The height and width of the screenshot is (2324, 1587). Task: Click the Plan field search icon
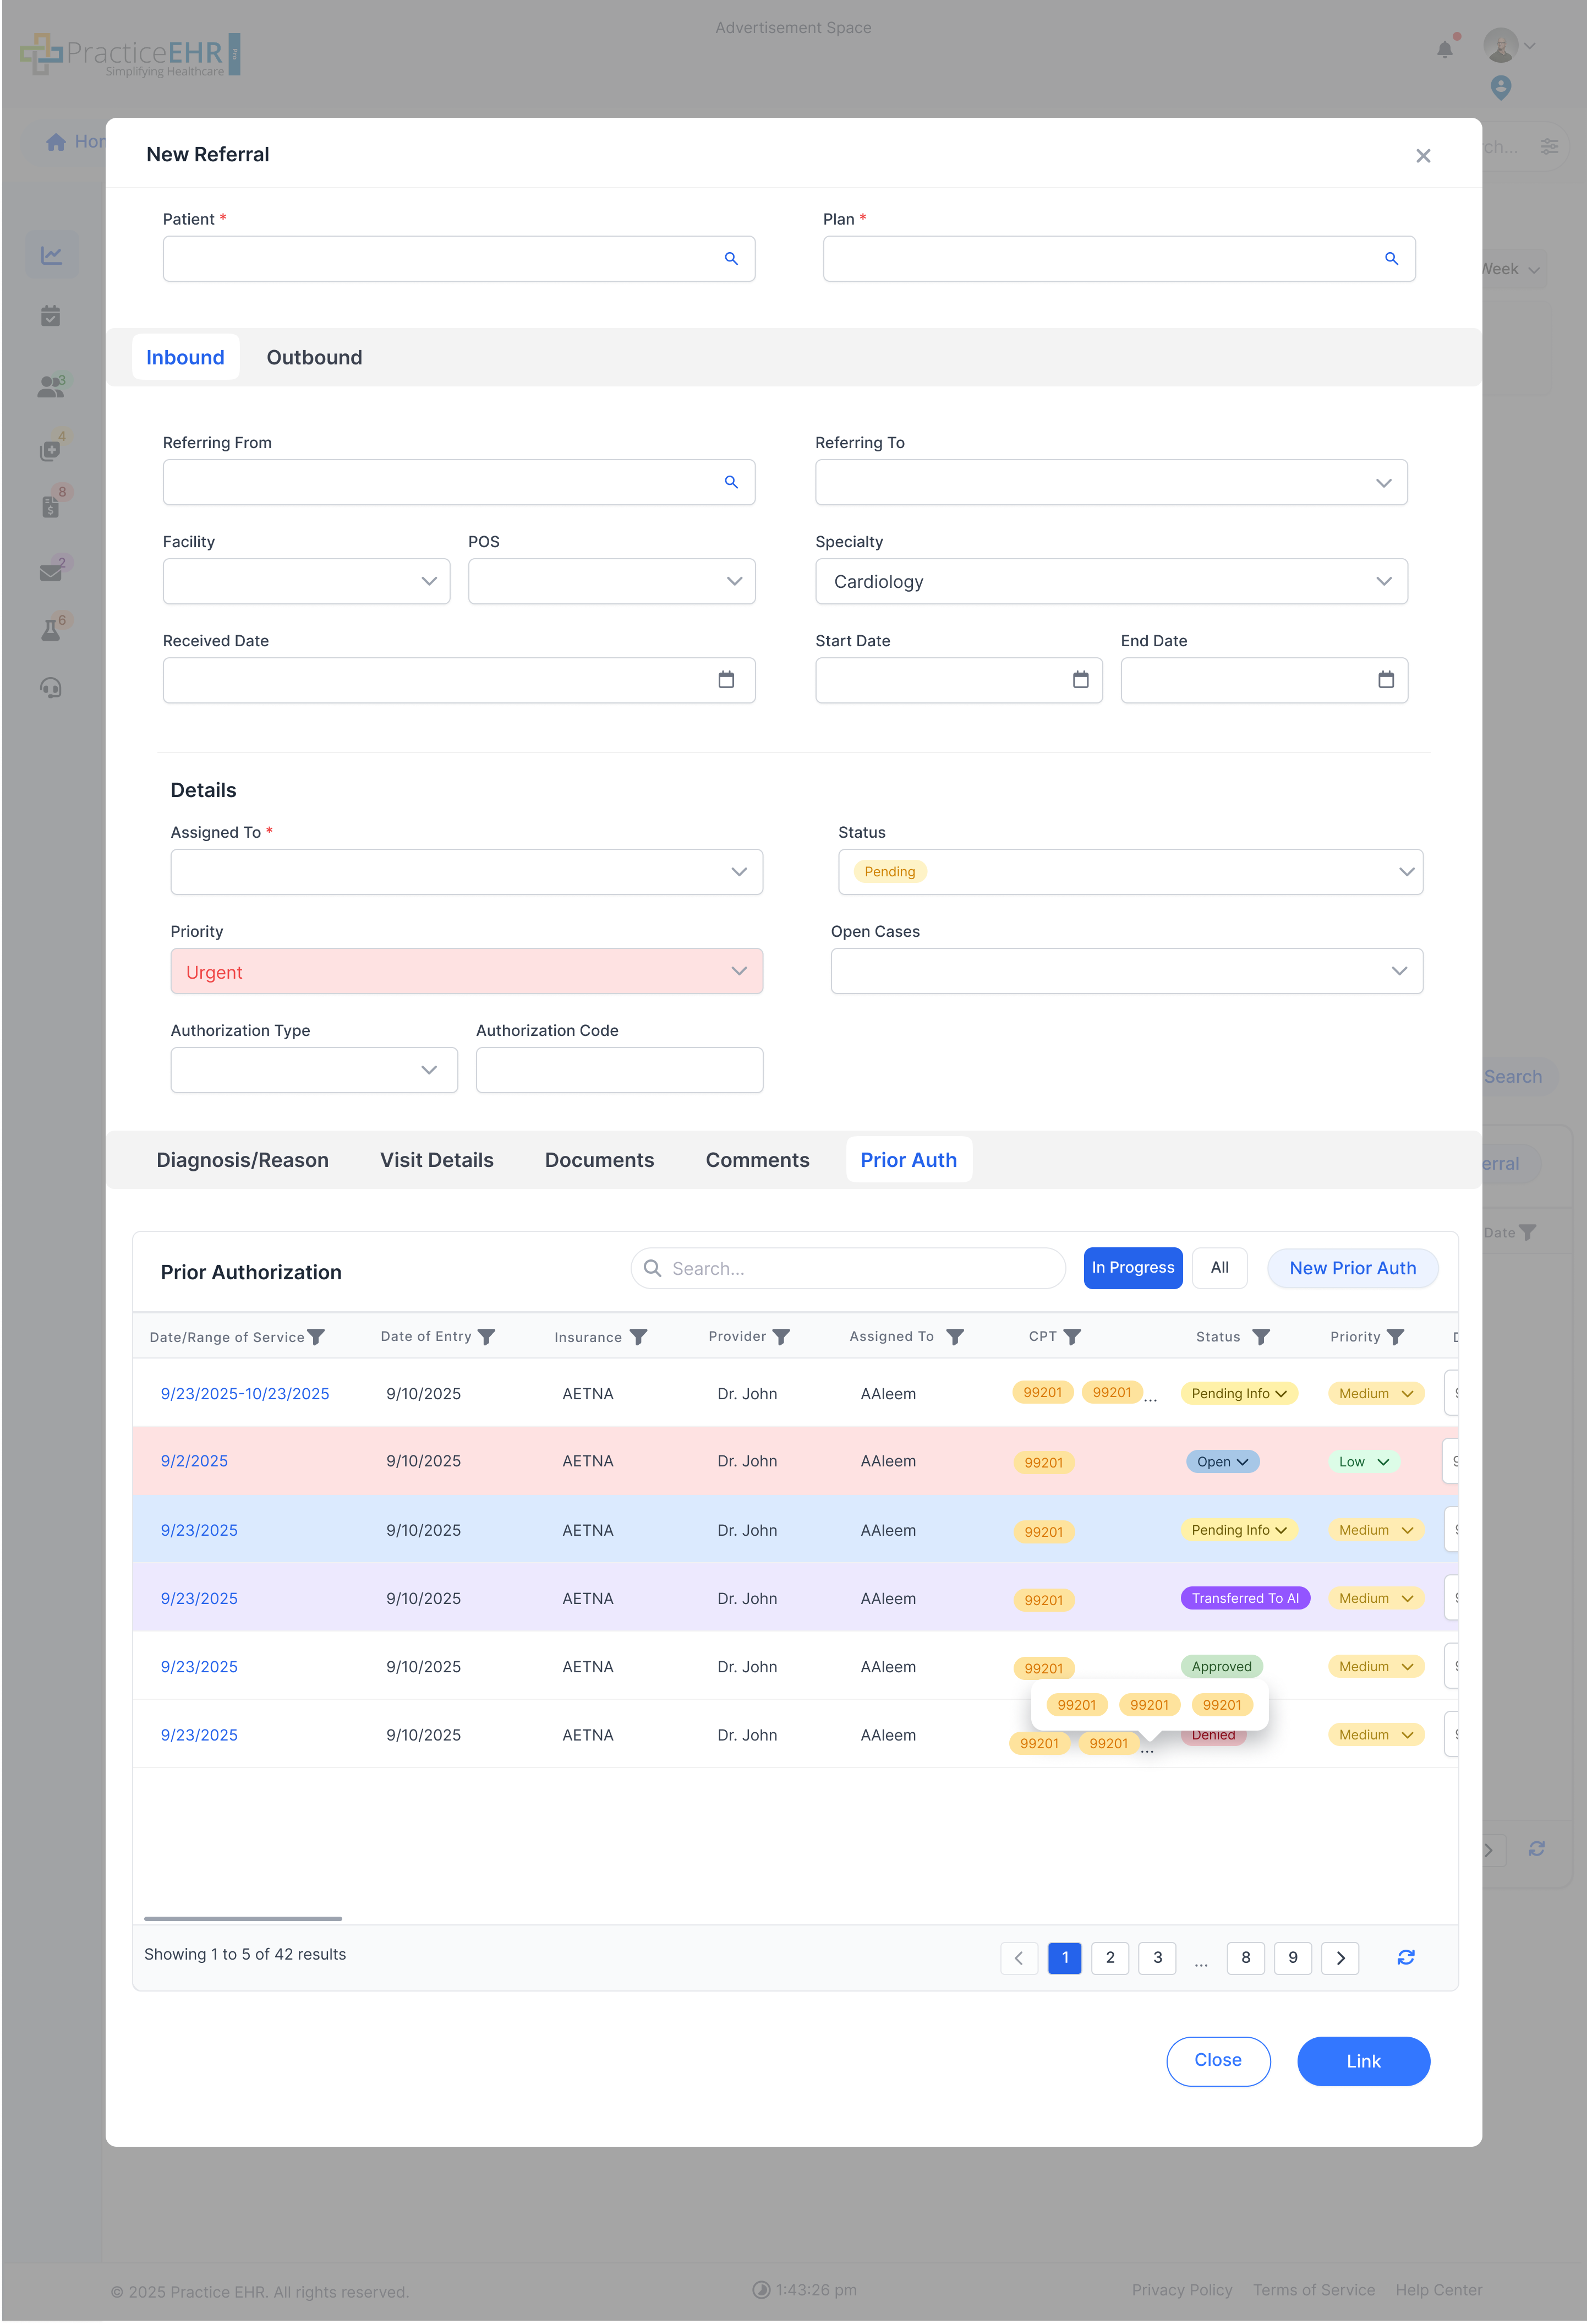(x=1391, y=259)
